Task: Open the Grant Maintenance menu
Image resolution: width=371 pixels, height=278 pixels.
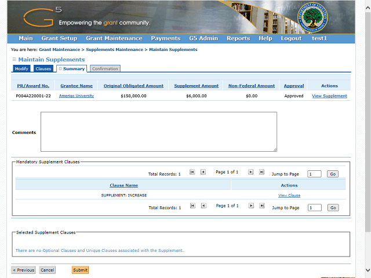Action: [114, 38]
